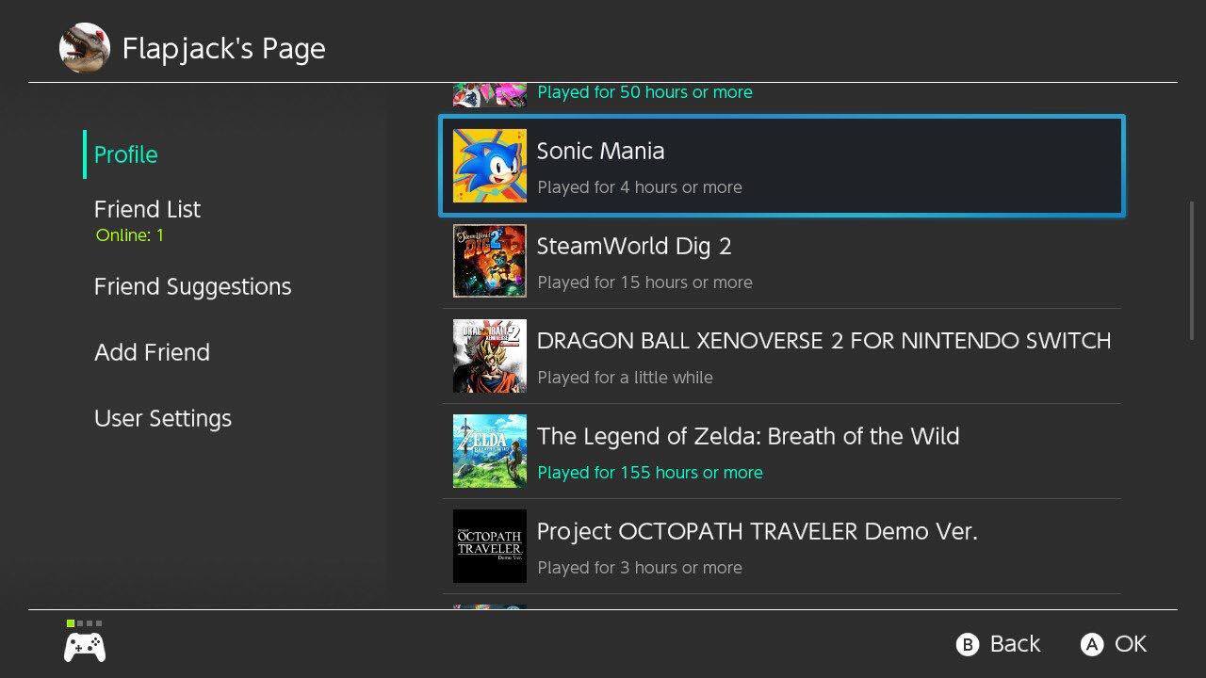Click the controller icon at bottom left
The height and width of the screenshot is (678, 1206).
[85, 647]
